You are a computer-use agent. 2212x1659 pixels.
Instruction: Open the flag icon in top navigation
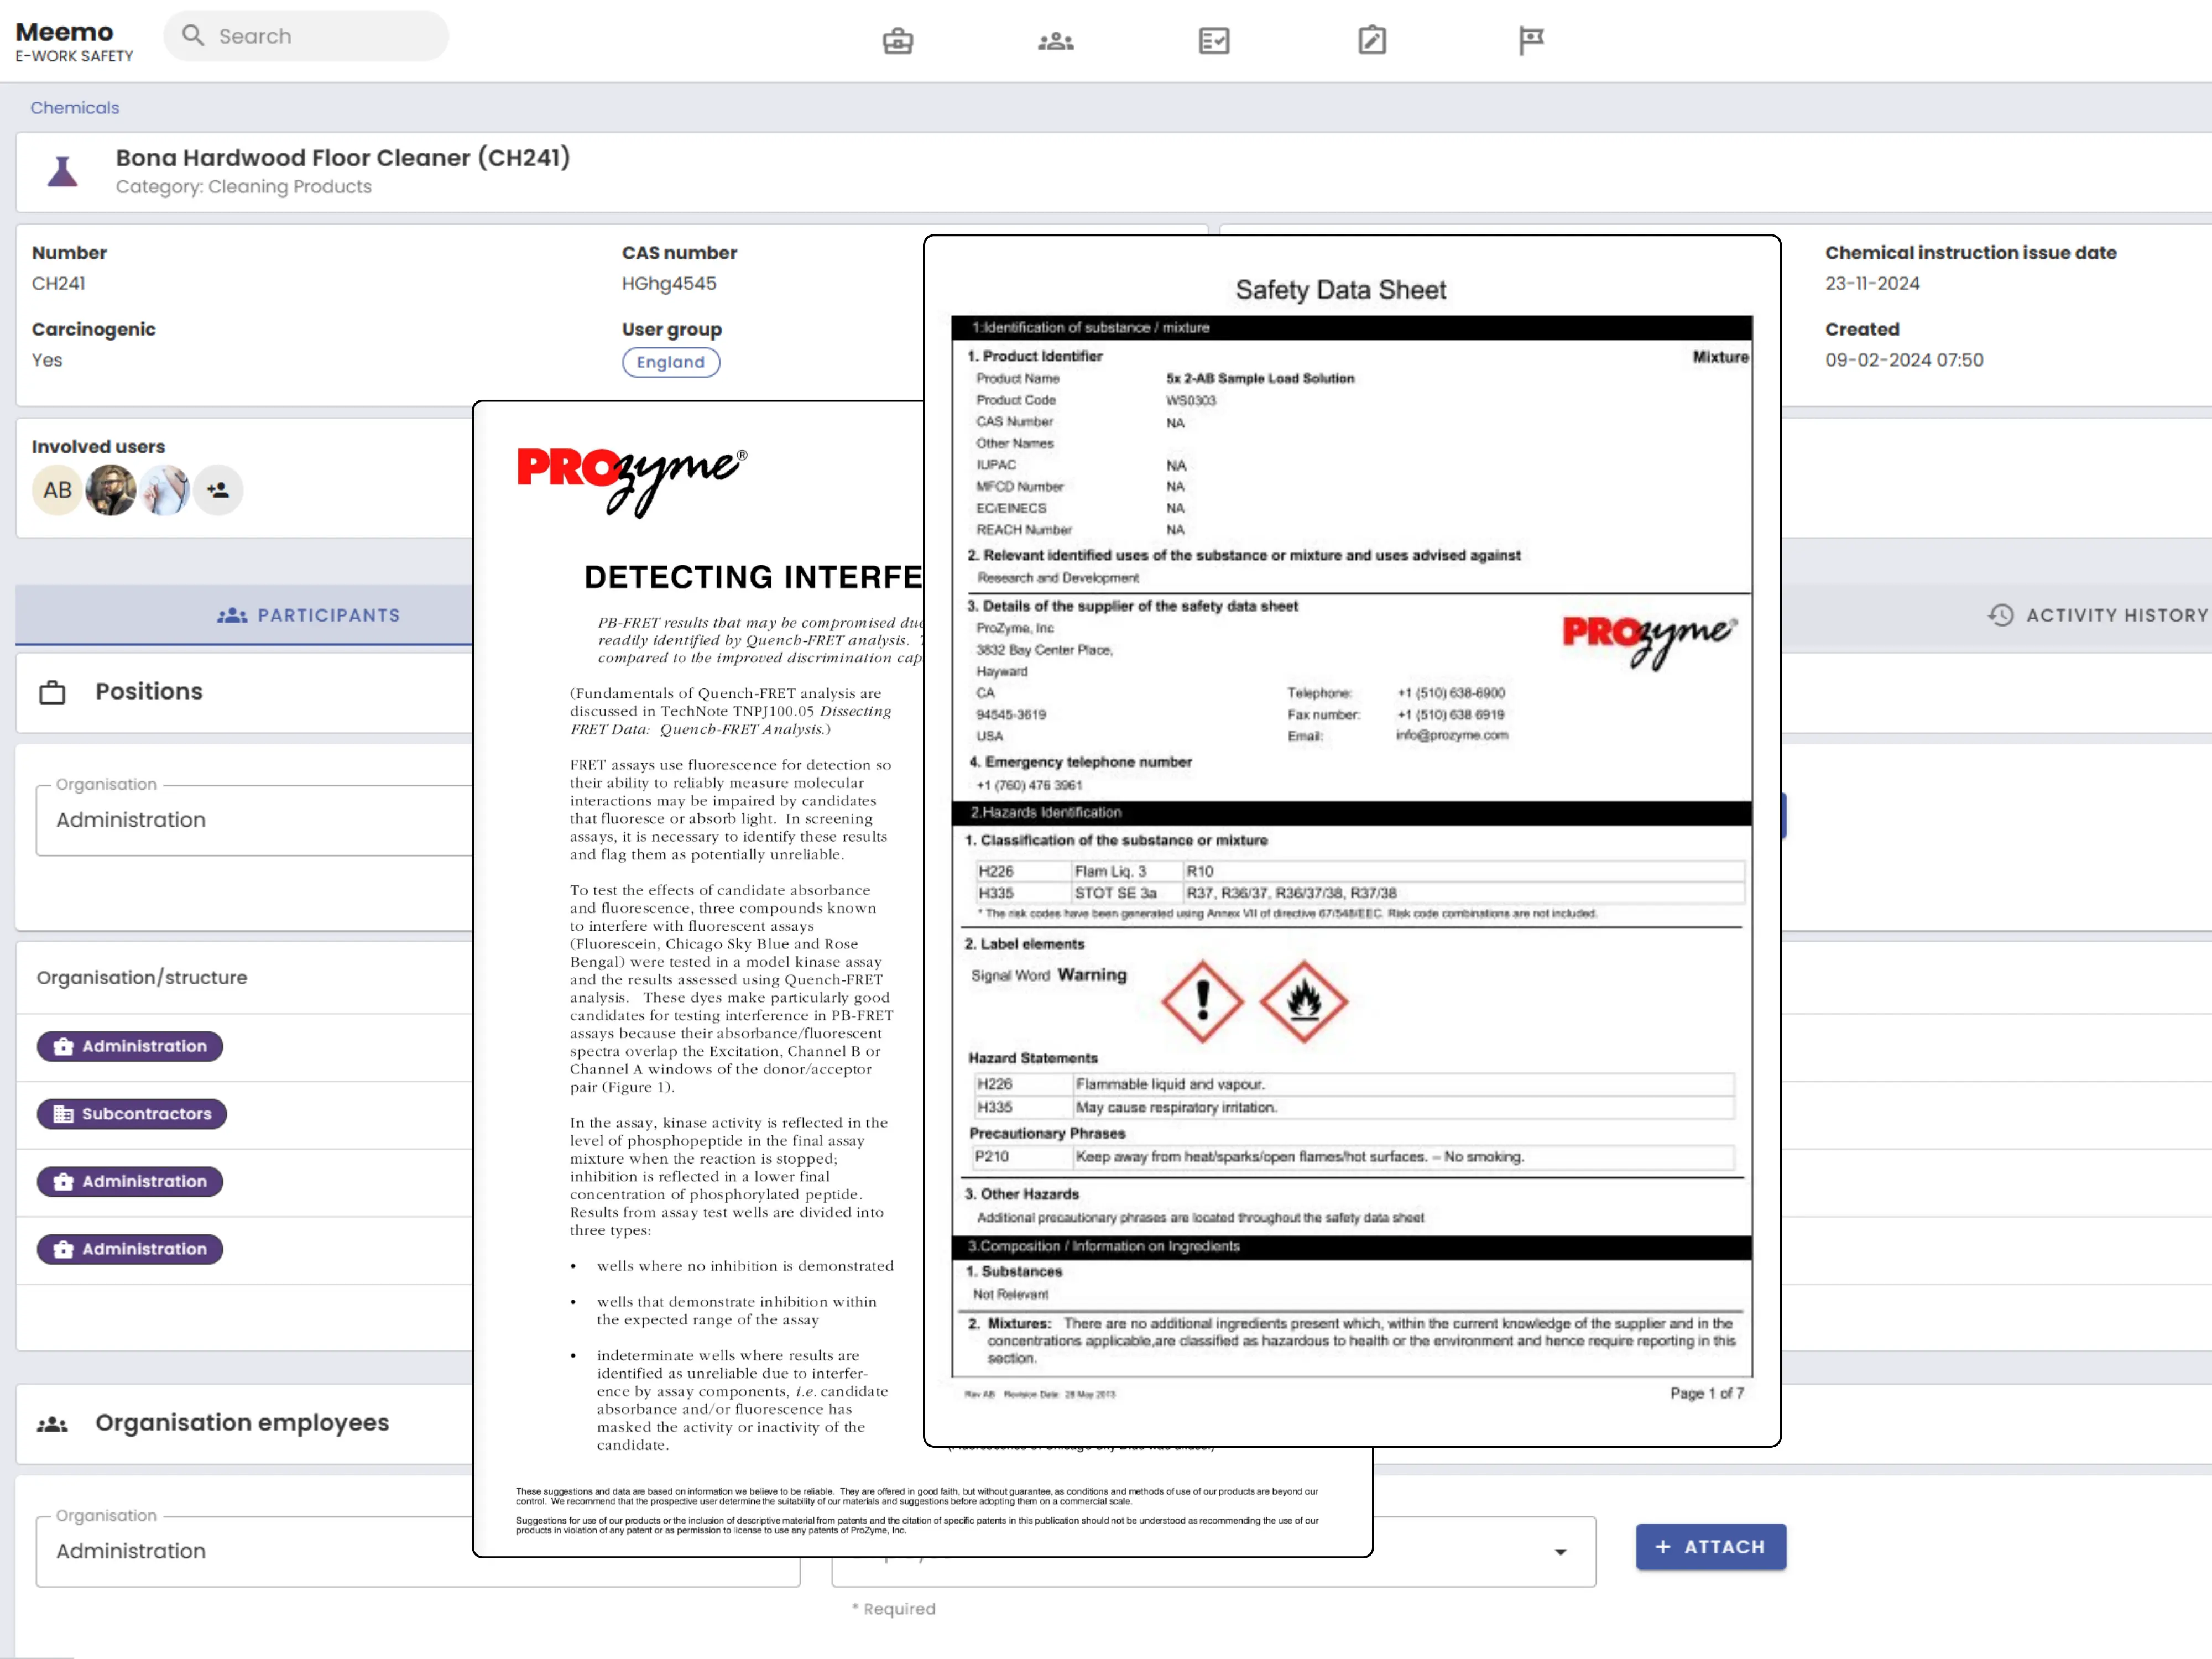pos(1530,41)
